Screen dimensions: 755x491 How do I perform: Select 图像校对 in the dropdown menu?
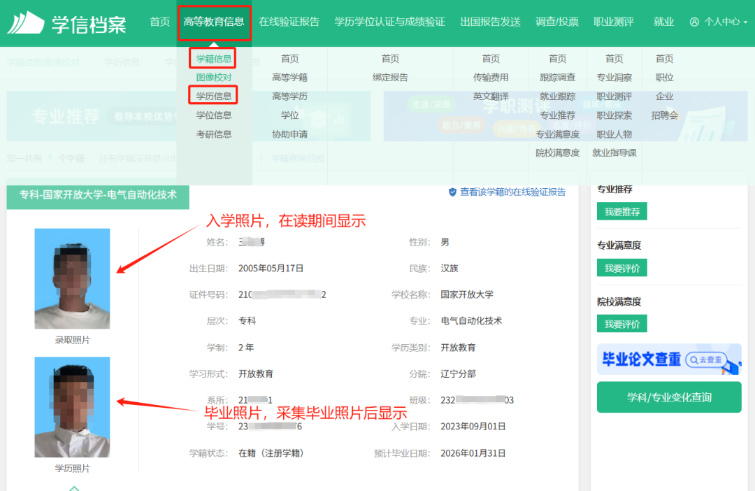pos(214,78)
